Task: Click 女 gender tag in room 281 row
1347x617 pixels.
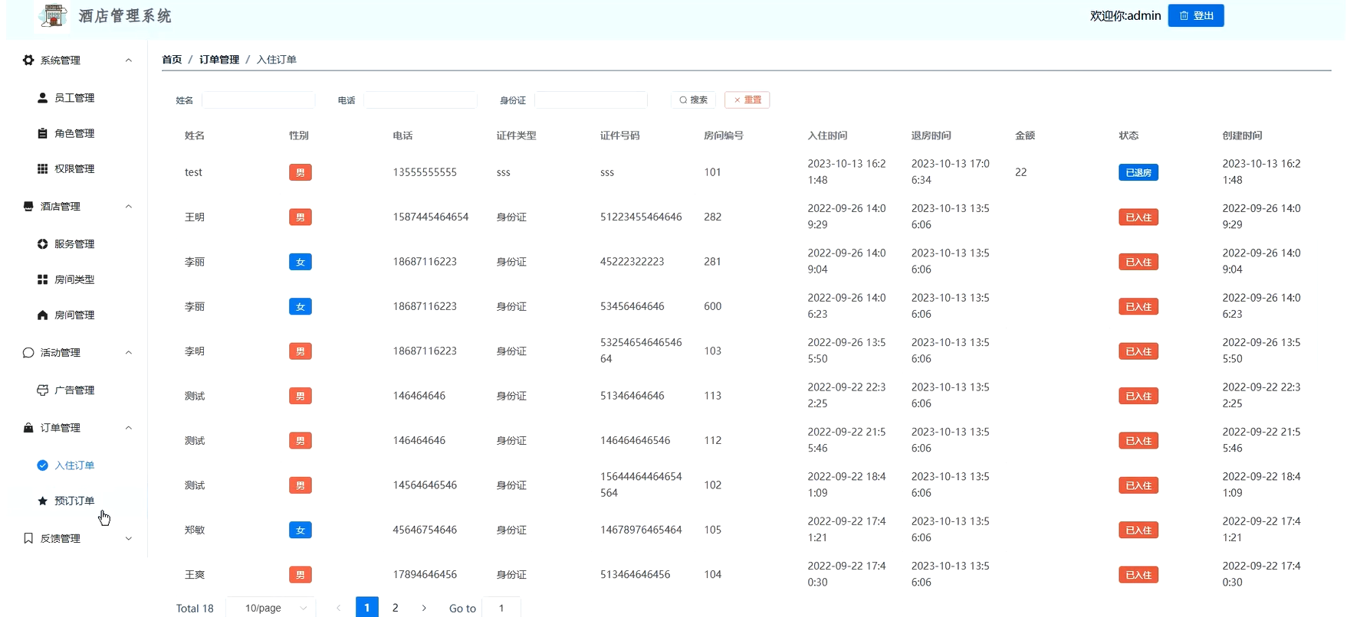Action: pyautogui.click(x=301, y=262)
